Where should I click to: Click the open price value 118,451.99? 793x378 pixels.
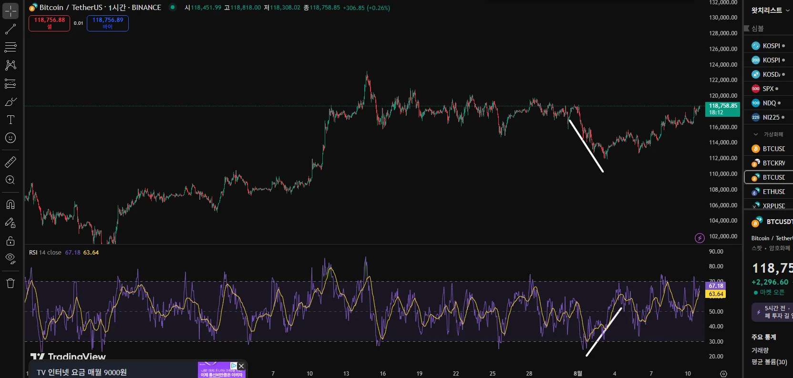coord(206,8)
